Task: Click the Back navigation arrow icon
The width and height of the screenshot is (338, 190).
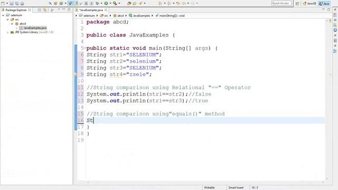Action: click(x=184, y=3)
